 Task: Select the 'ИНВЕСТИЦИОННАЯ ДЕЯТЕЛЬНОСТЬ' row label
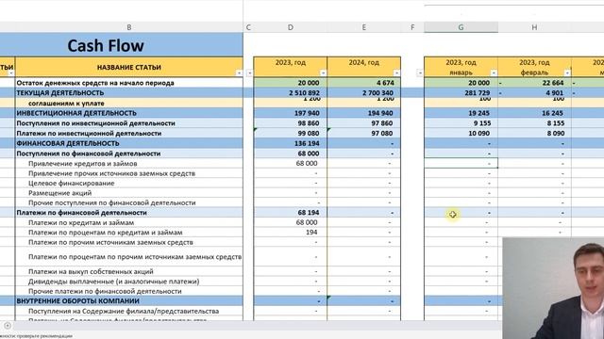coord(129,113)
